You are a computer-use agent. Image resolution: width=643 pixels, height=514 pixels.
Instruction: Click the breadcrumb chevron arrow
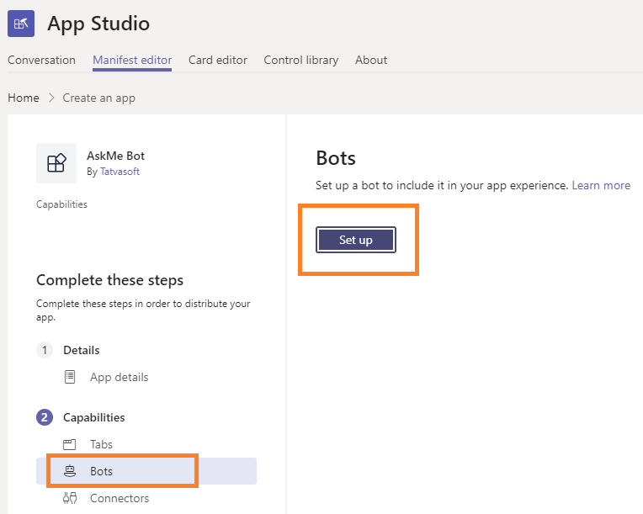51,98
